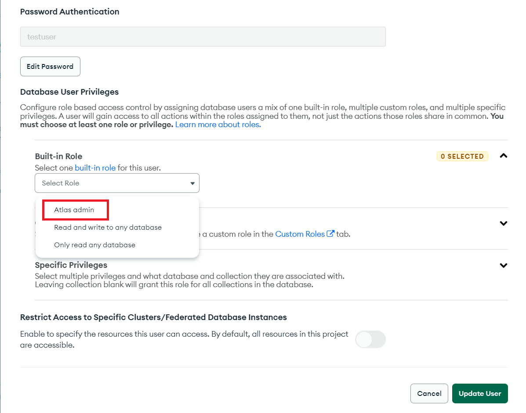Click the built-in role hyperlink

[x=95, y=167]
